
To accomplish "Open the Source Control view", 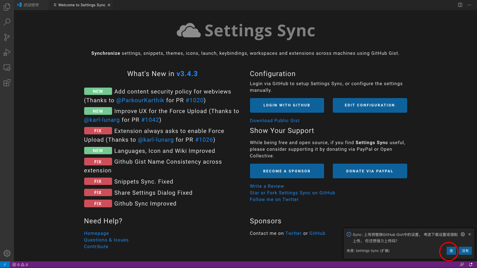I will [7, 37].
